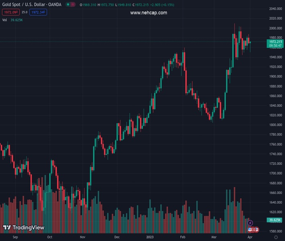This screenshot has width=285, height=241.
Task: Select the Vol indicator legend
Action: coord(5,20)
